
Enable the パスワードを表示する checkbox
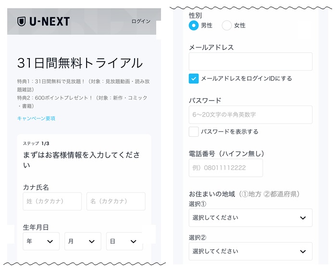[x=194, y=131]
